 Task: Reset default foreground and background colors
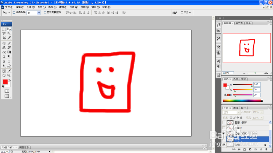point(3,86)
